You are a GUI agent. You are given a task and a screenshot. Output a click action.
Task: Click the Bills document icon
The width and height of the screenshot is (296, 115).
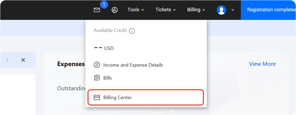(x=97, y=78)
